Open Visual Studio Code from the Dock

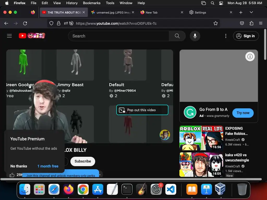(x=171, y=189)
